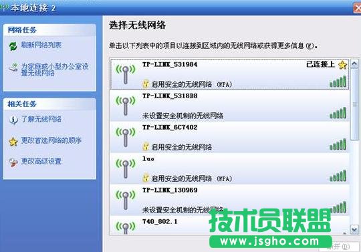Viewport: 361px width, 252px height.
Task: Click the 网络任务 panel header
Action: coord(49,30)
